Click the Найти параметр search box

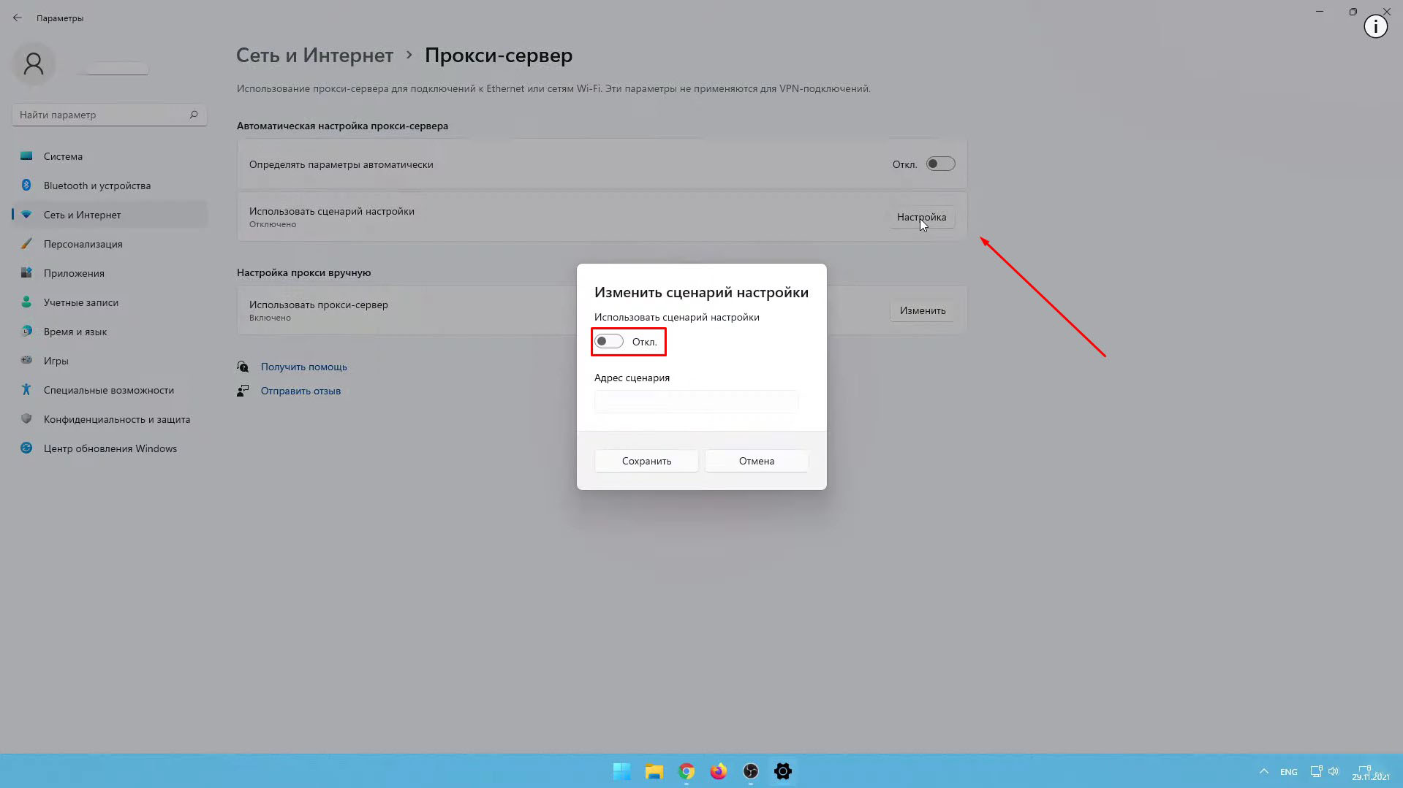click(110, 115)
